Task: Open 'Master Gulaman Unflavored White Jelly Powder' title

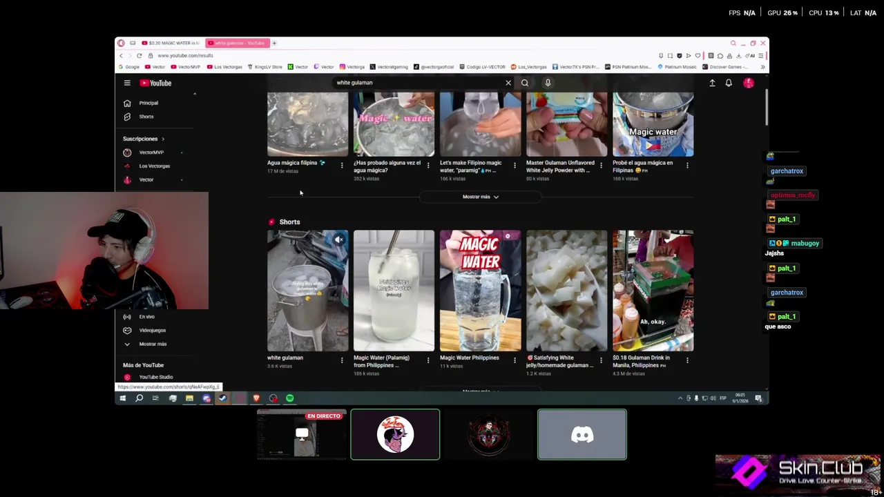Action: [560, 166]
